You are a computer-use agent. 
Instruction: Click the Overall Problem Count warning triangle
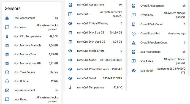pos(134,43)
